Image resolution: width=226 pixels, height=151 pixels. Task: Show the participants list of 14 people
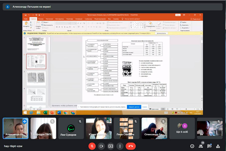[x=201, y=146]
